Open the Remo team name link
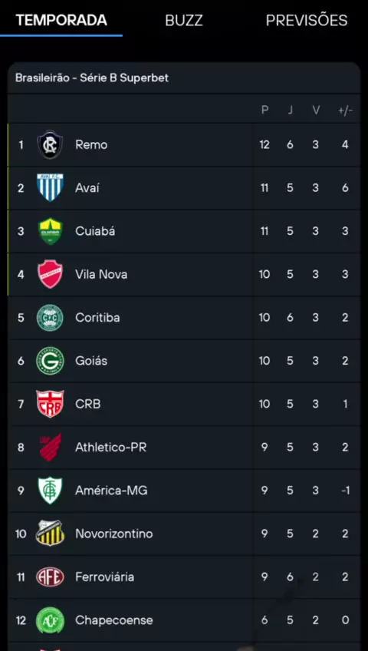The image size is (368, 651). coord(91,145)
